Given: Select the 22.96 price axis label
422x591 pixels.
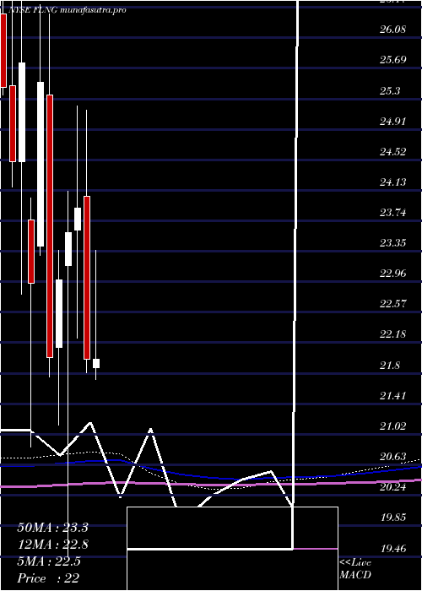Looking at the screenshot, I should pos(392,274).
